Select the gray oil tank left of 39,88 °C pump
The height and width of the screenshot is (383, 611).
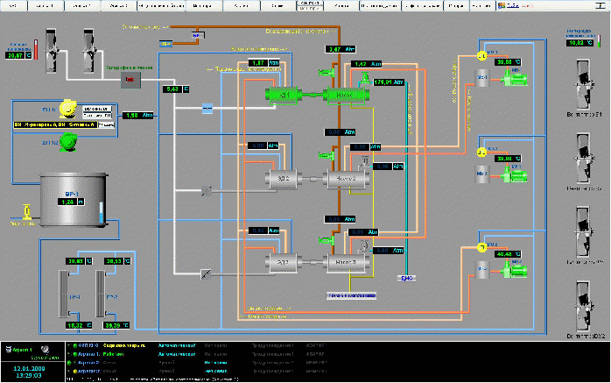482,78
